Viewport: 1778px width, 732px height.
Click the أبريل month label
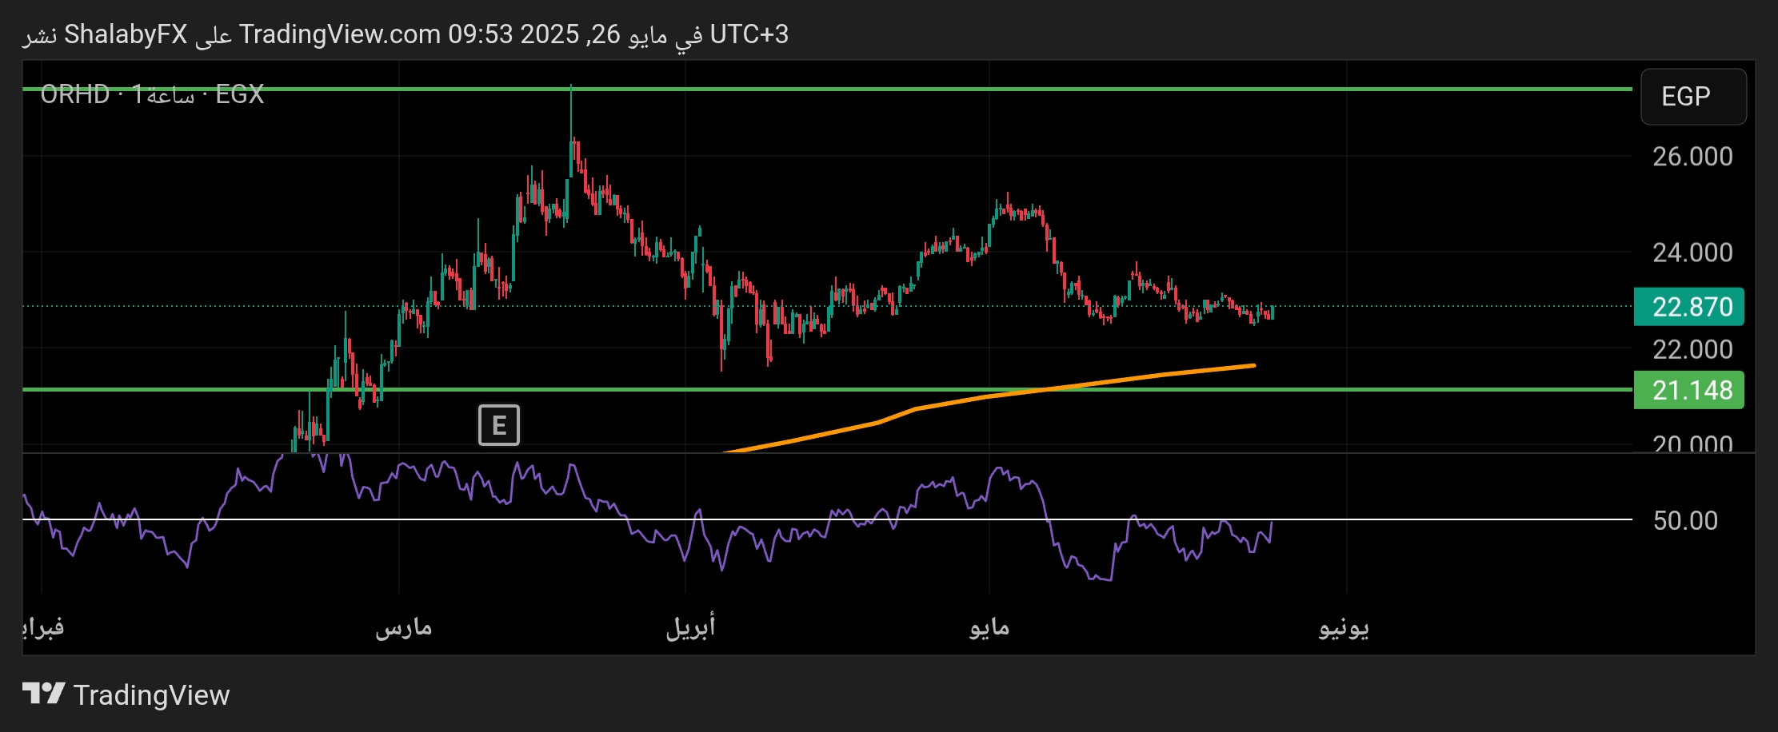[x=690, y=627]
